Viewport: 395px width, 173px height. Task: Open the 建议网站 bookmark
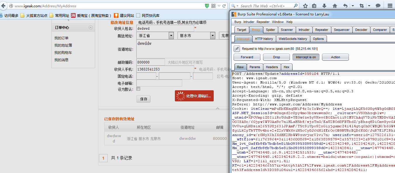(124, 15)
